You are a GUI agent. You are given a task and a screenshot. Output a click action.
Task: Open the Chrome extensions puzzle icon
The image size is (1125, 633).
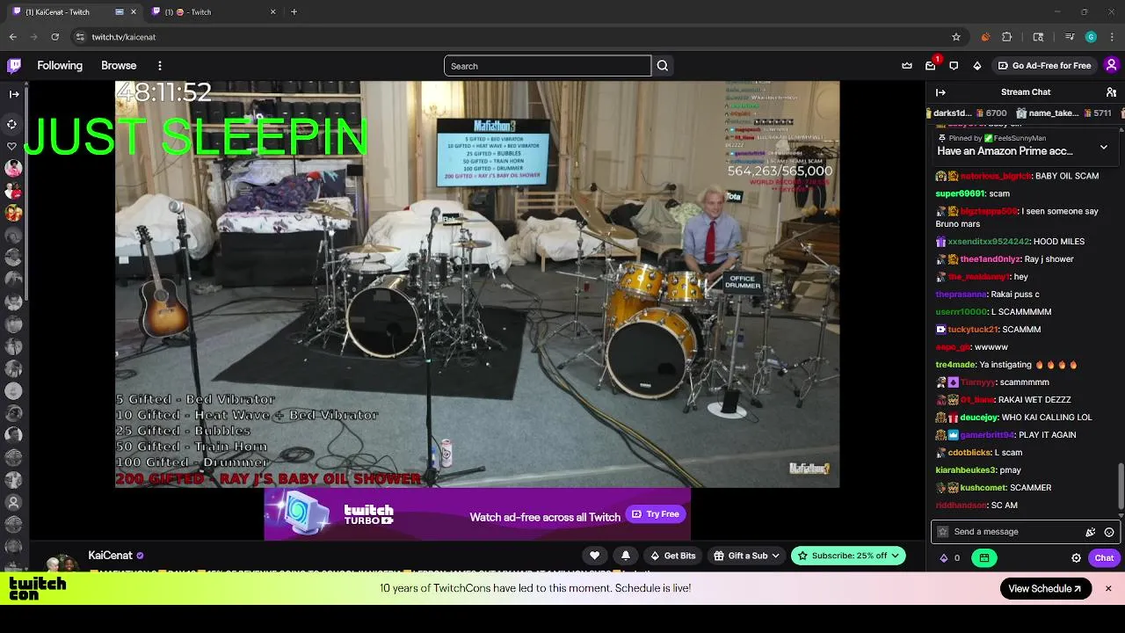pos(1007,37)
